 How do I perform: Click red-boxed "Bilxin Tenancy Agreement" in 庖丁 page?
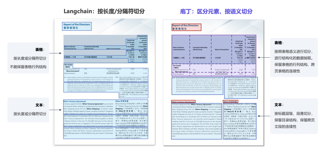coord(183,102)
